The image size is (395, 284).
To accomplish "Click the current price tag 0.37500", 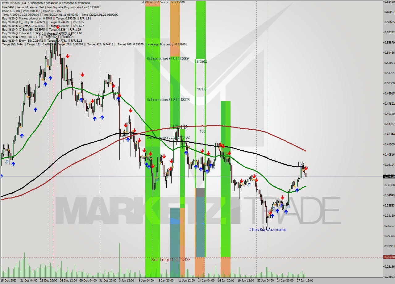I will [x=389, y=177].
